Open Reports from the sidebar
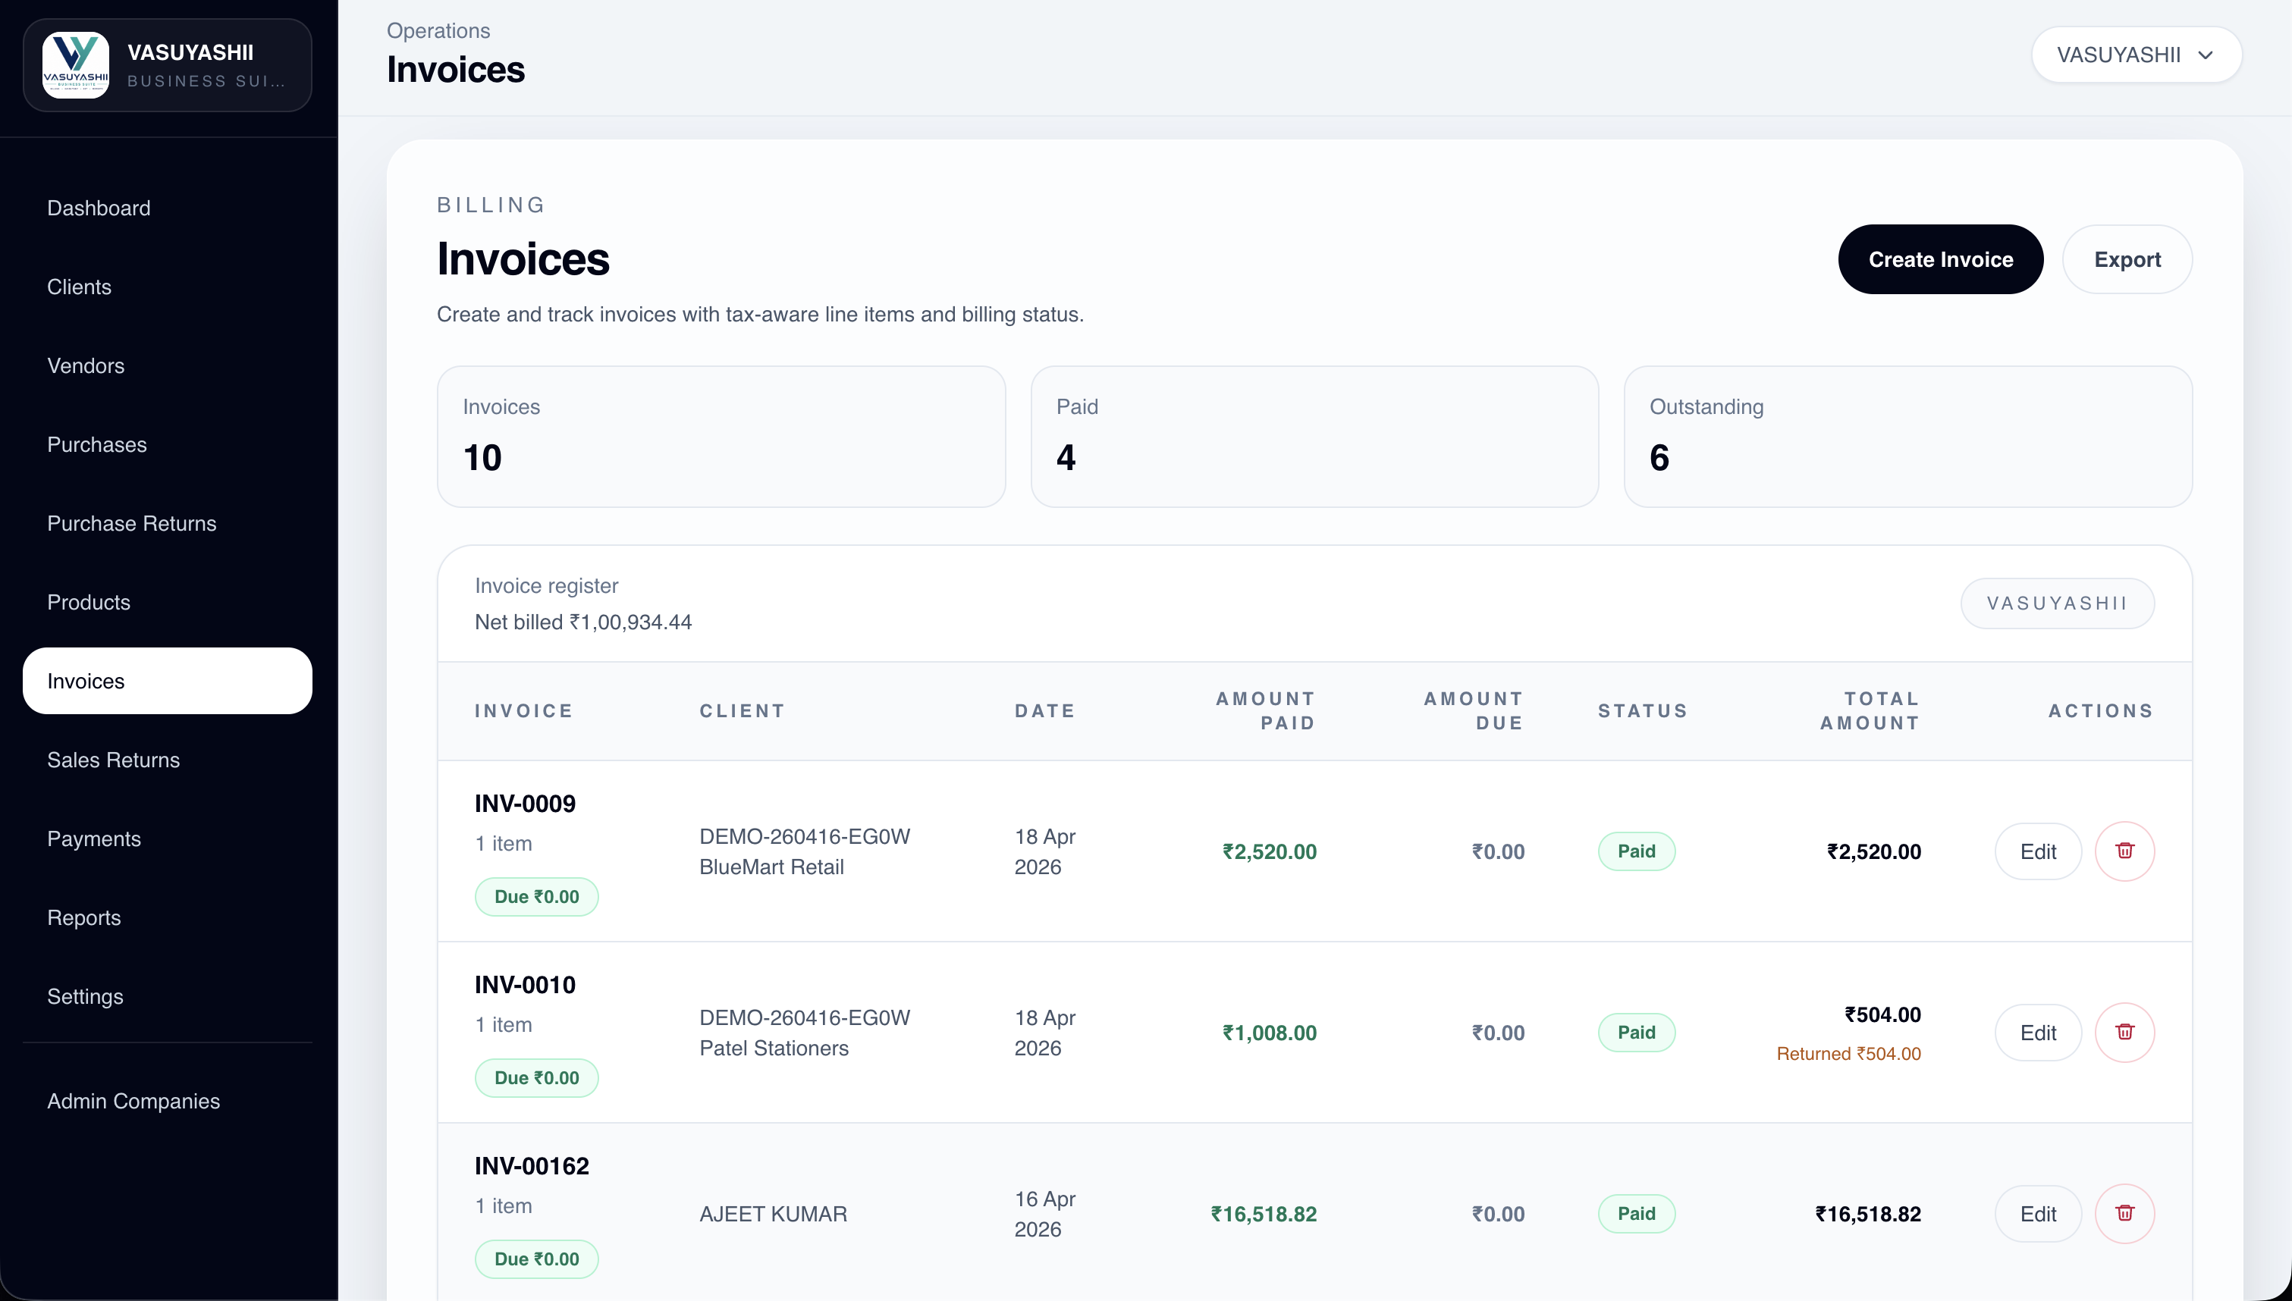This screenshot has height=1301, width=2292. tap(167, 917)
